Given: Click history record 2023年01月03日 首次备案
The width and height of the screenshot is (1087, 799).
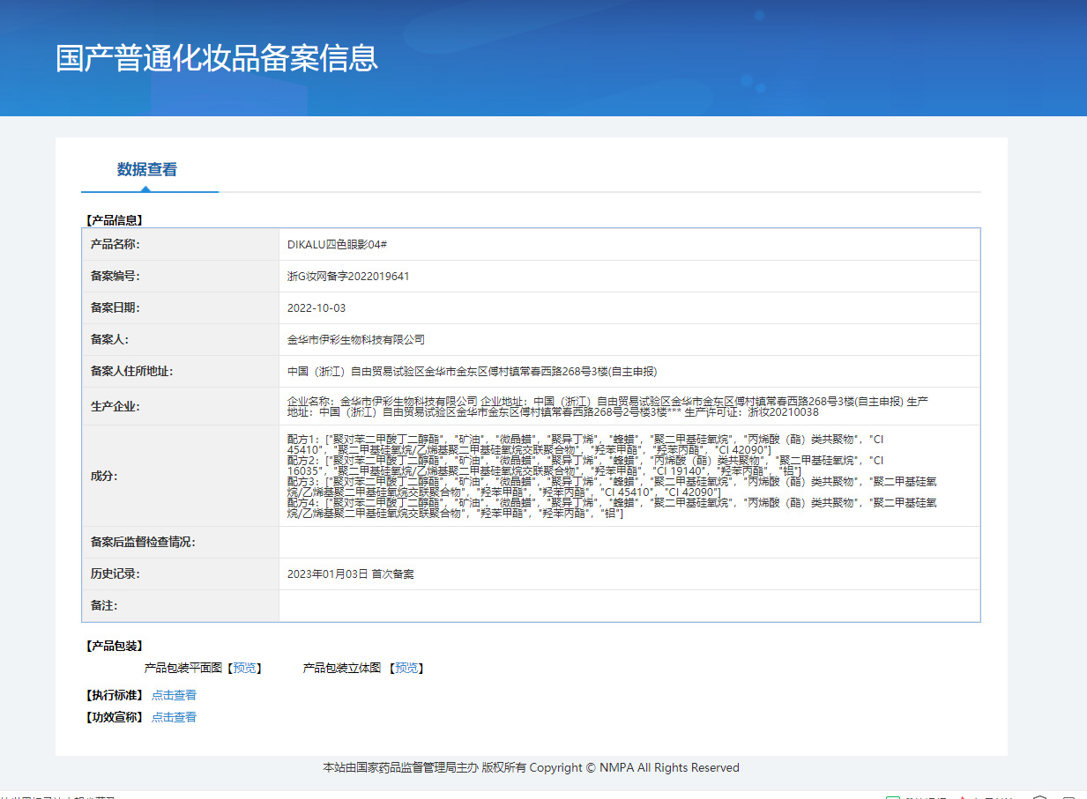Looking at the screenshot, I should (x=350, y=573).
